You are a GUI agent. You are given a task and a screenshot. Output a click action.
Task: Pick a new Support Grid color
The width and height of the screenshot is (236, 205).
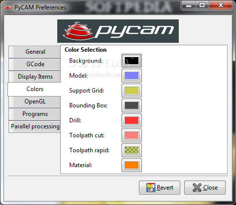click(131, 91)
